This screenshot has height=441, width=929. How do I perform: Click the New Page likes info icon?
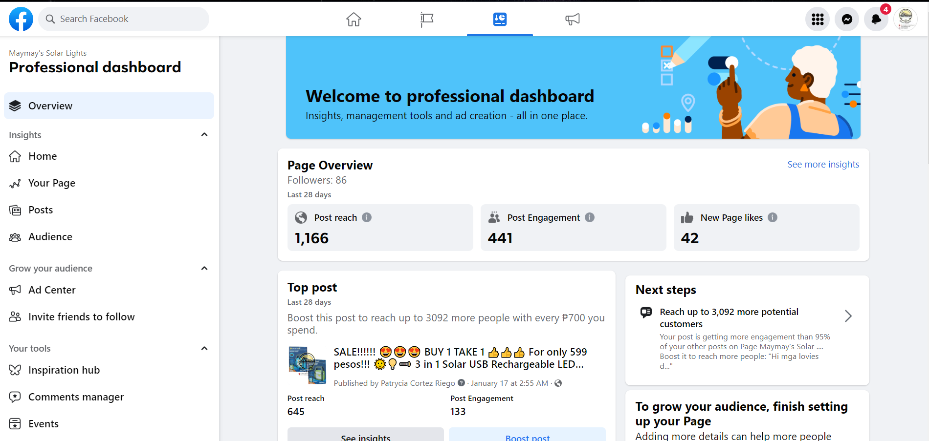point(773,217)
